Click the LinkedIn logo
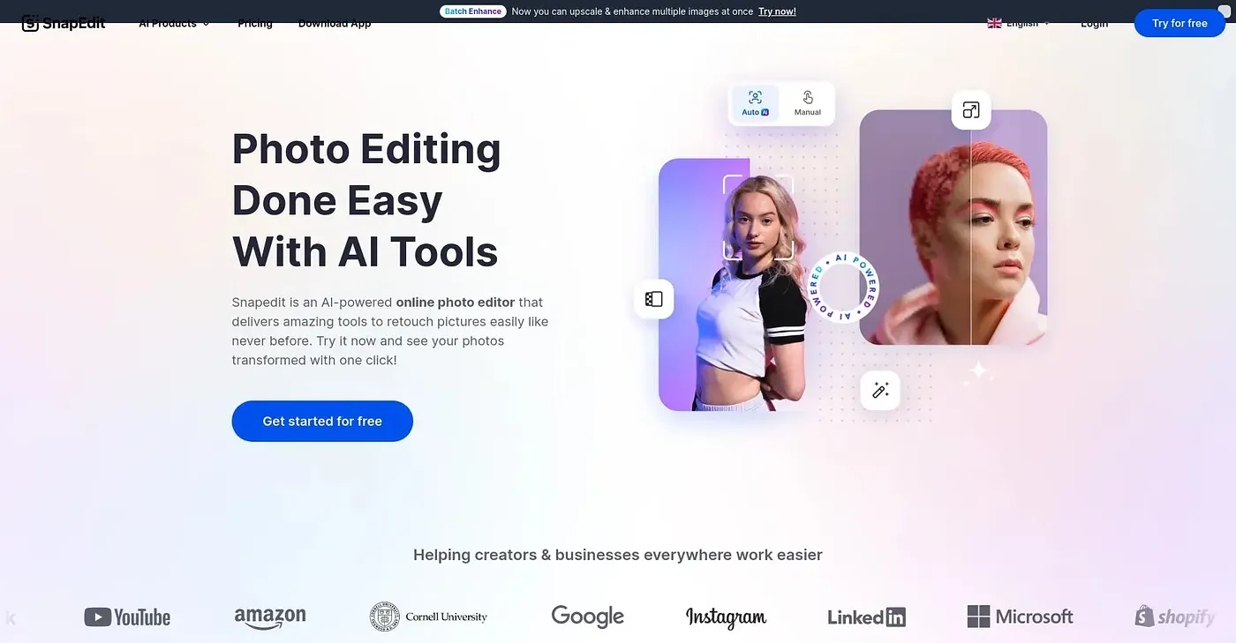The height and width of the screenshot is (643, 1236). coord(867,617)
